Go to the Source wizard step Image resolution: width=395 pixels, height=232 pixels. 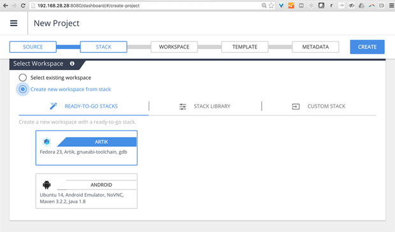(x=33, y=47)
